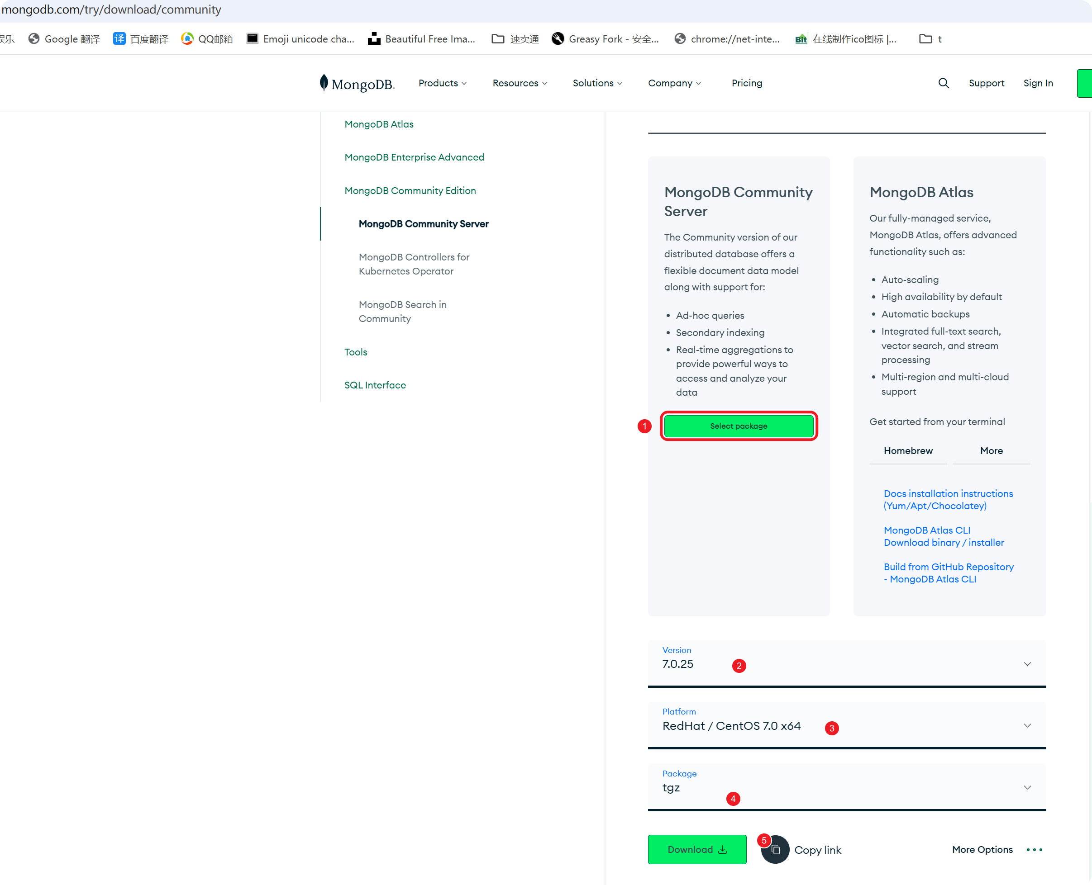Open the Resources navigation menu
Image resolution: width=1092 pixels, height=885 pixels.
tap(519, 83)
